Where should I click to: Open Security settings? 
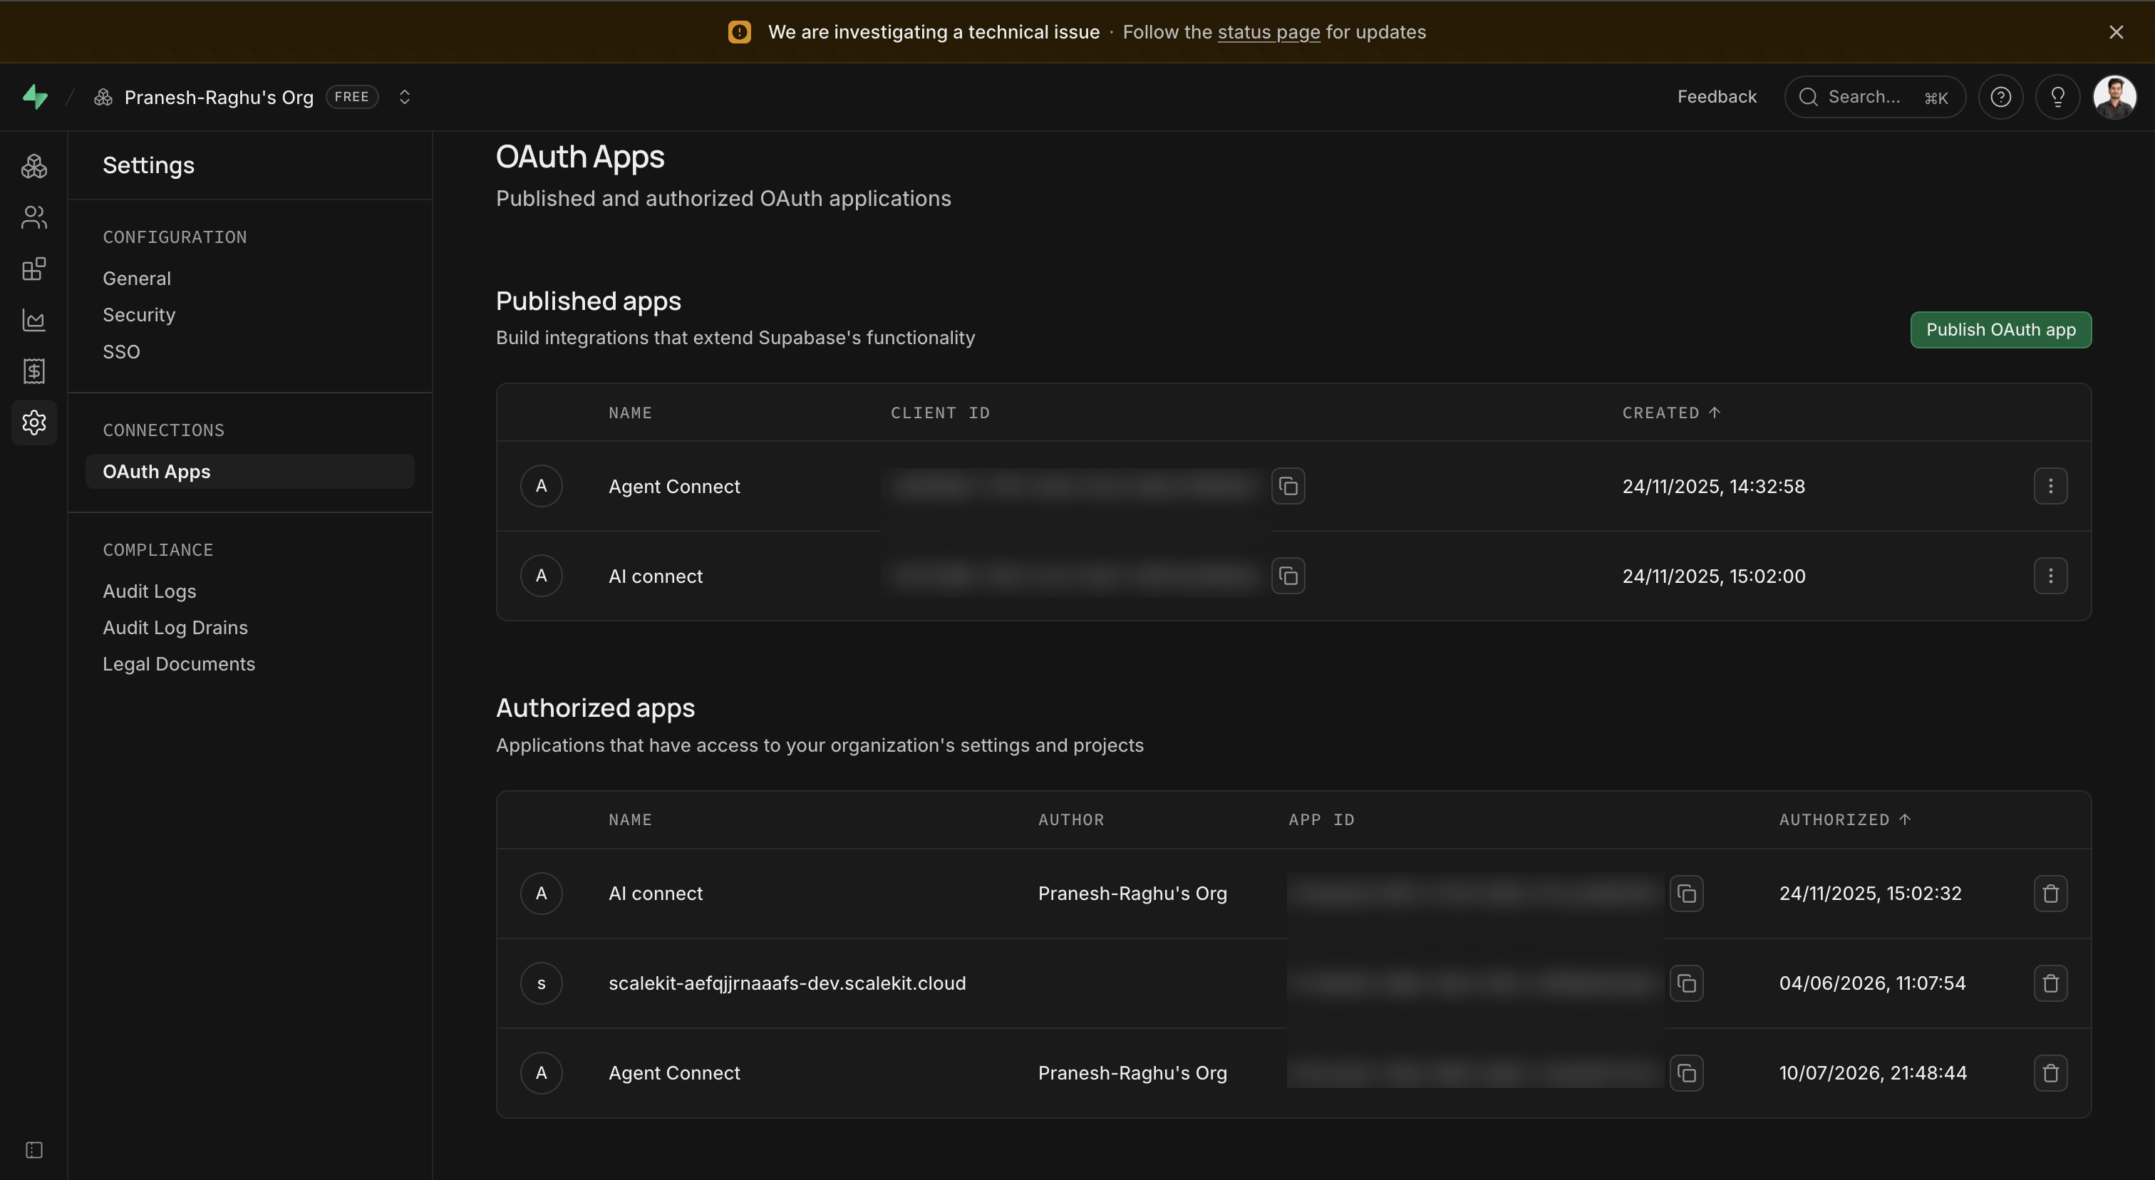pos(139,314)
